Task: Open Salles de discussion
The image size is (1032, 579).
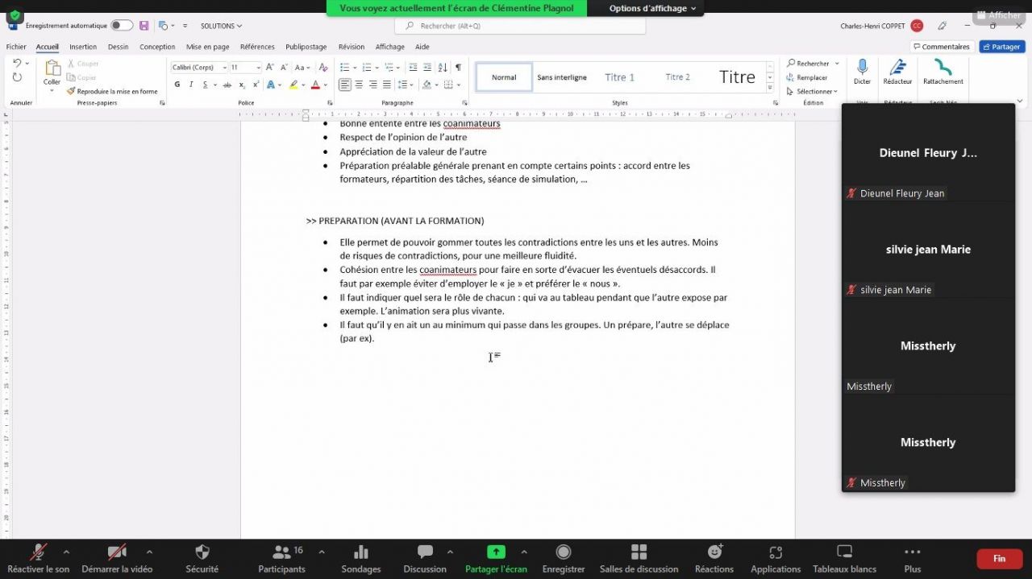Action: 639,559
